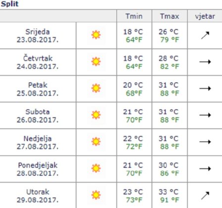
Task: Click the east wind arrow for Subota
Action: [x=205, y=115]
